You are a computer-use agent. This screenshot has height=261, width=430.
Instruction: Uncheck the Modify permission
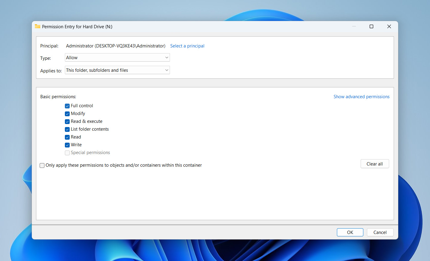[67, 114]
